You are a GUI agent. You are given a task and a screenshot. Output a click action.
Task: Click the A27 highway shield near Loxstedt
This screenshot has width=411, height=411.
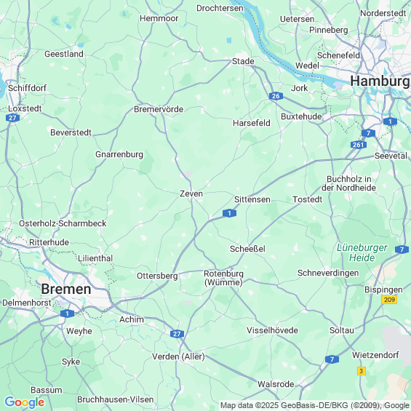pos(12,118)
